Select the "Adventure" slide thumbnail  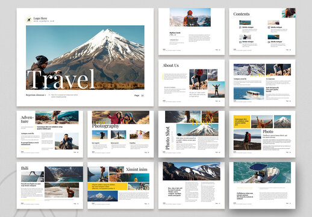[49, 134]
